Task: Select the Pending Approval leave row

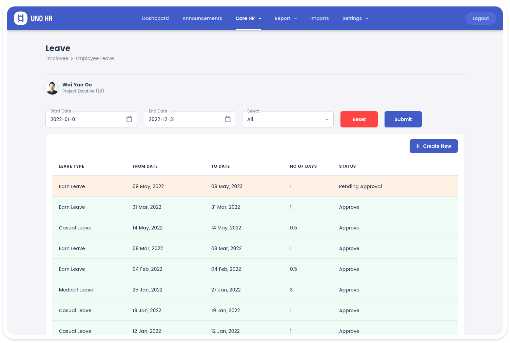Action: coord(255,186)
